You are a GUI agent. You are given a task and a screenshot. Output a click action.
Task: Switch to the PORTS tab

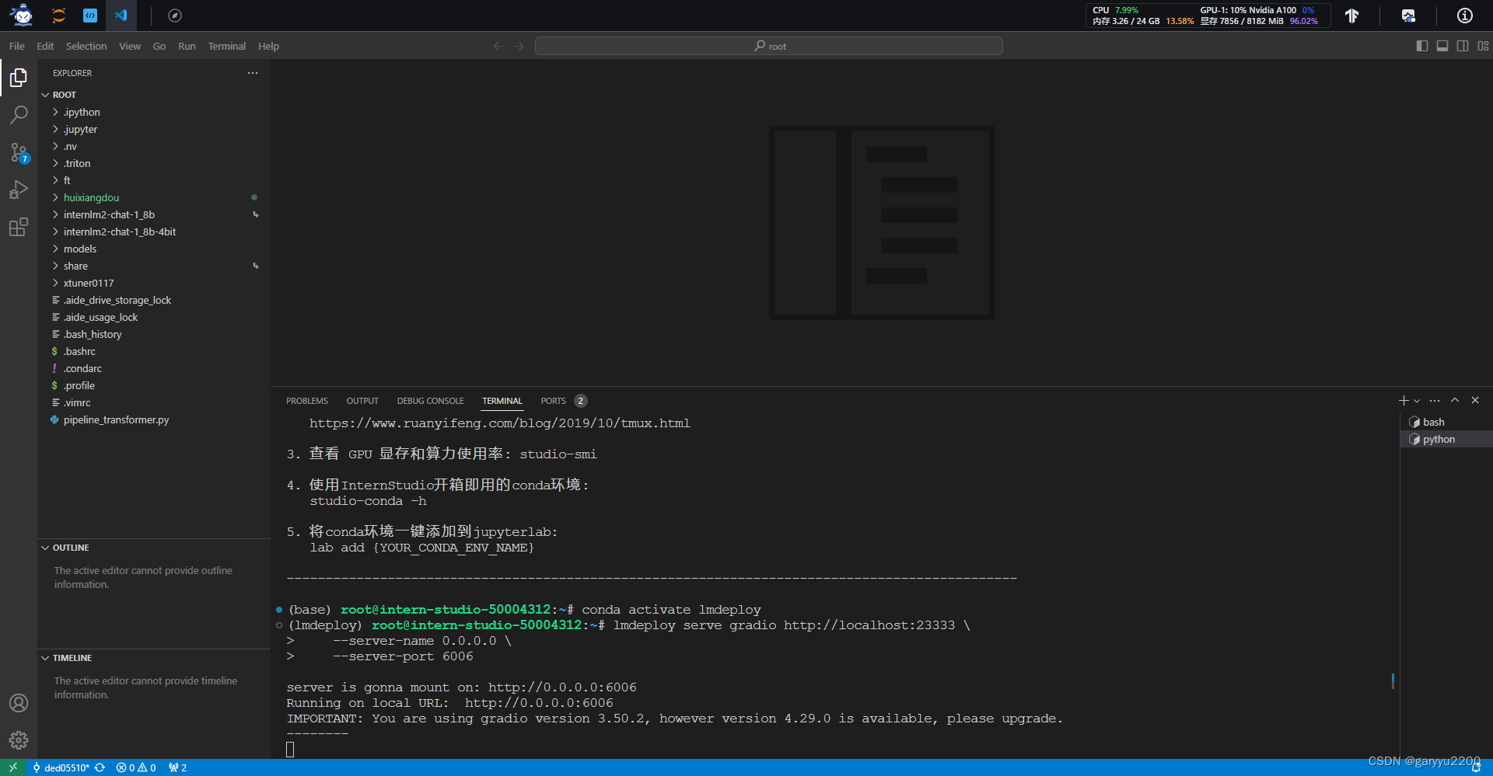pyautogui.click(x=554, y=400)
